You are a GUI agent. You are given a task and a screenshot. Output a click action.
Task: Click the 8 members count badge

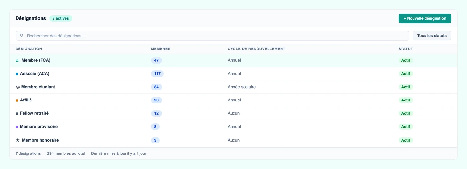pyautogui.click(x=155, y=127)
